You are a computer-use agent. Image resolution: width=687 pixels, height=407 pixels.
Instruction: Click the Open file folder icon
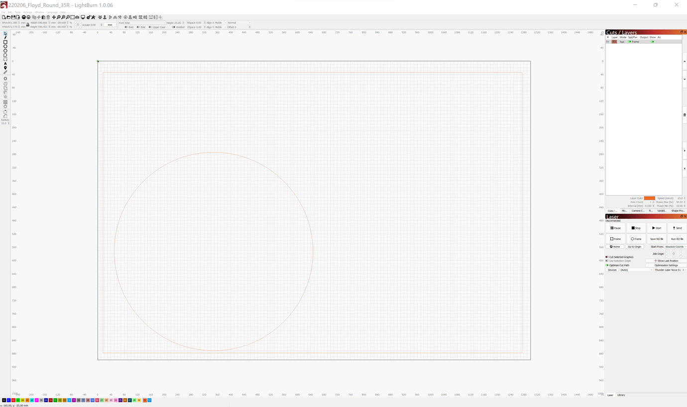[x=8, y=17]
